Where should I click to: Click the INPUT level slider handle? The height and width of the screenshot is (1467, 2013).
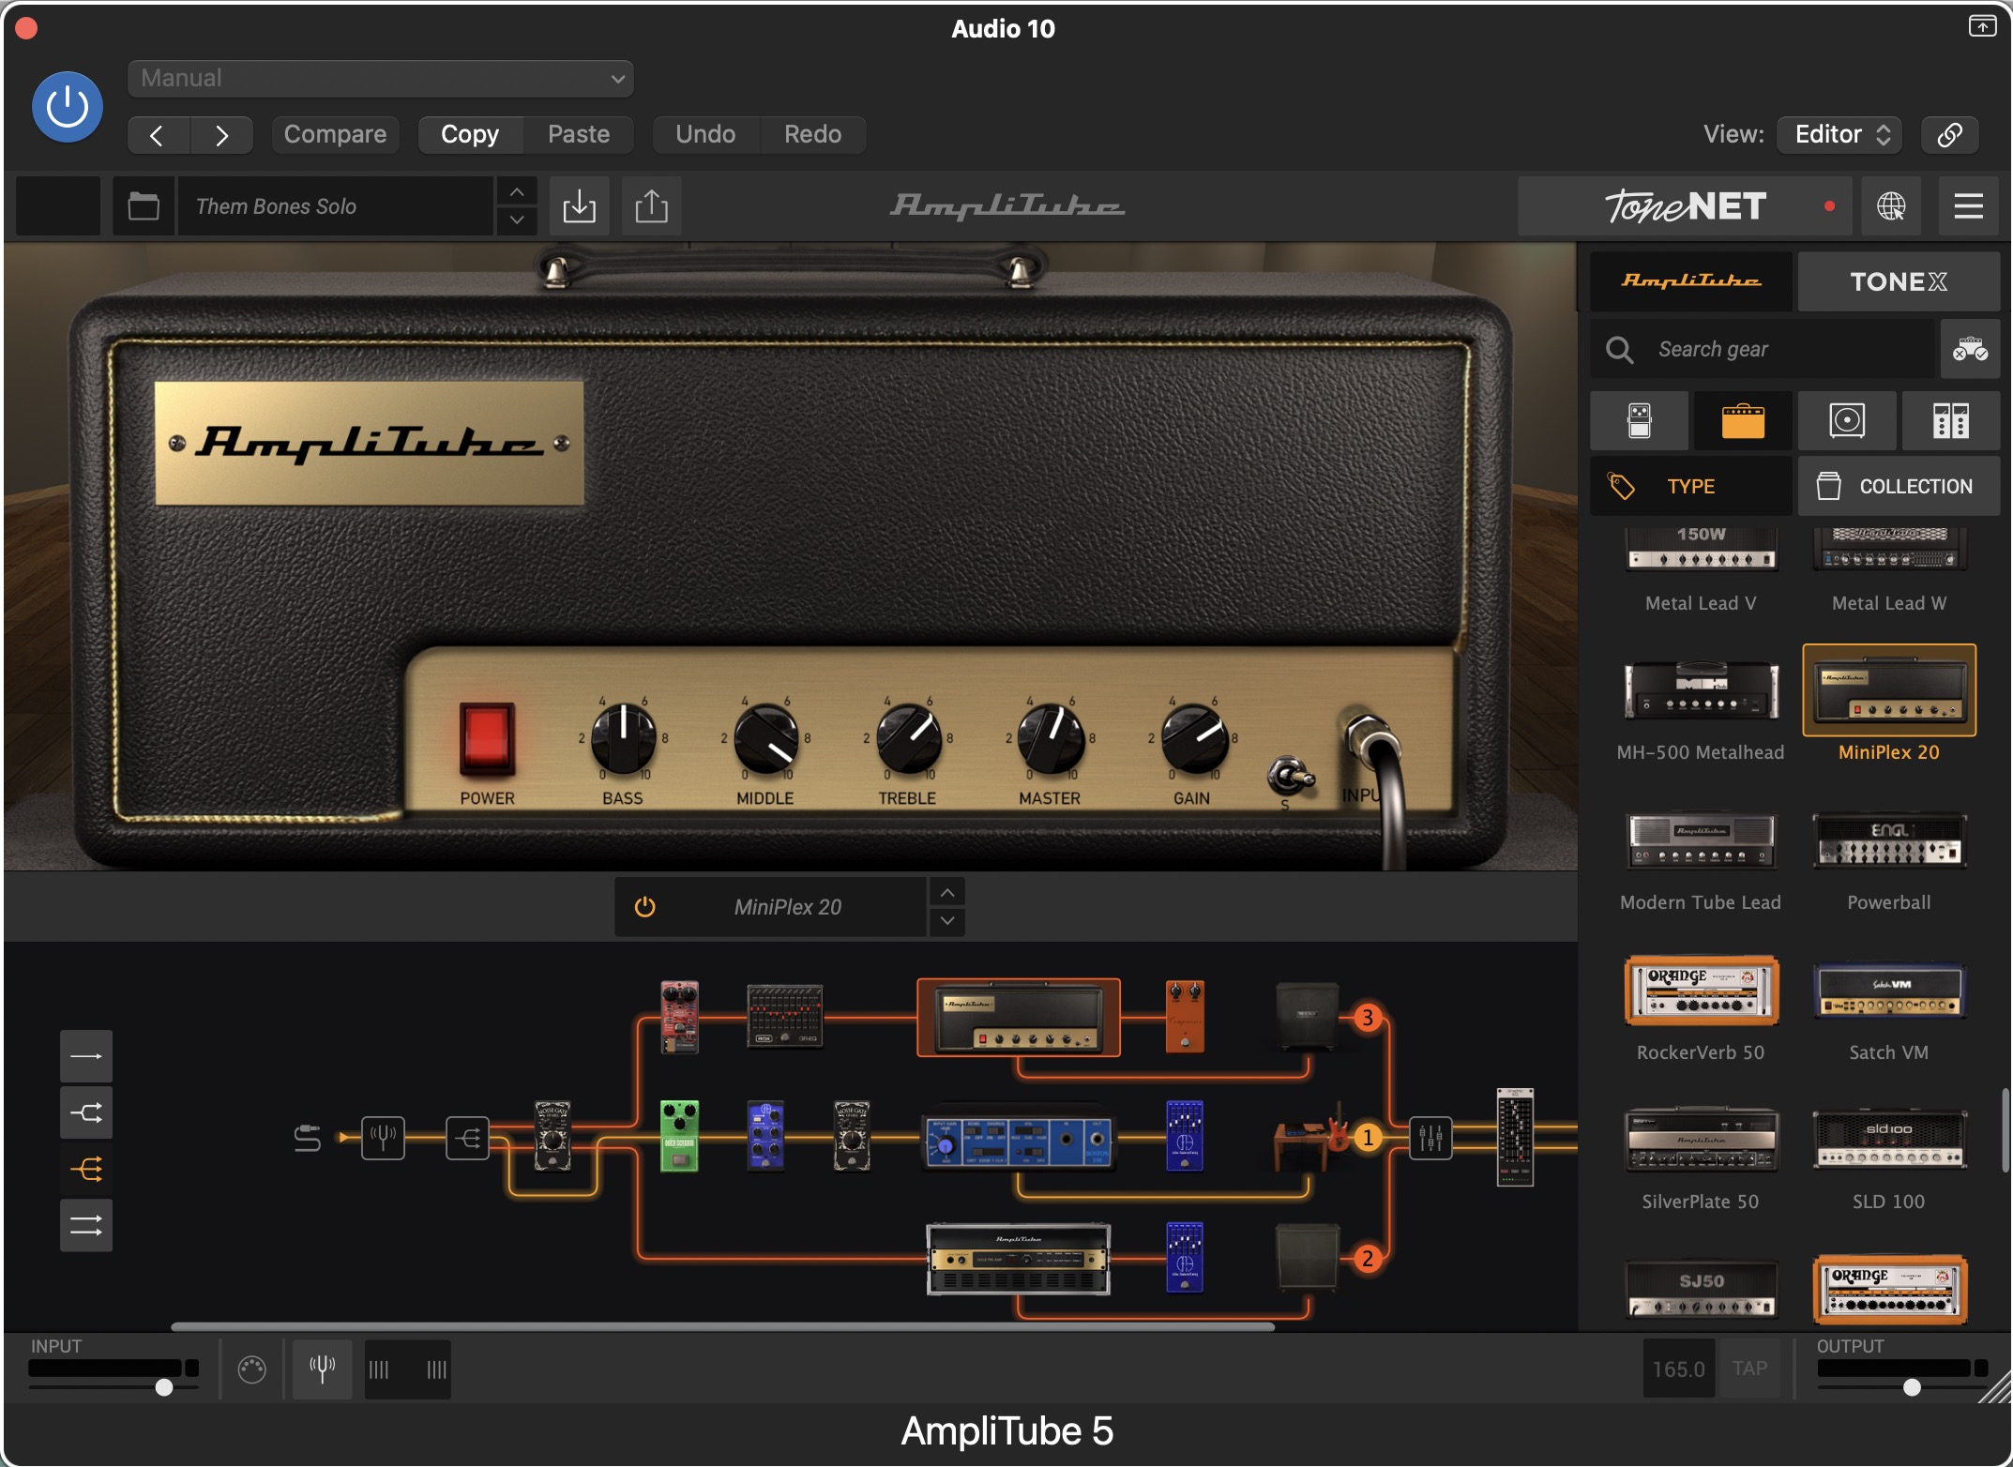164,1387
